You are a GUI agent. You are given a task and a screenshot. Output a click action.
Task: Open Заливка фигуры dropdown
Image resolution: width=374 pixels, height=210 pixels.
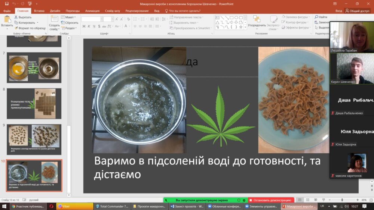coord(296,17)
